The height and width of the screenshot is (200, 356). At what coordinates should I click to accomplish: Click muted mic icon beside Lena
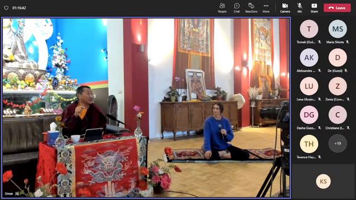(319, 99)
